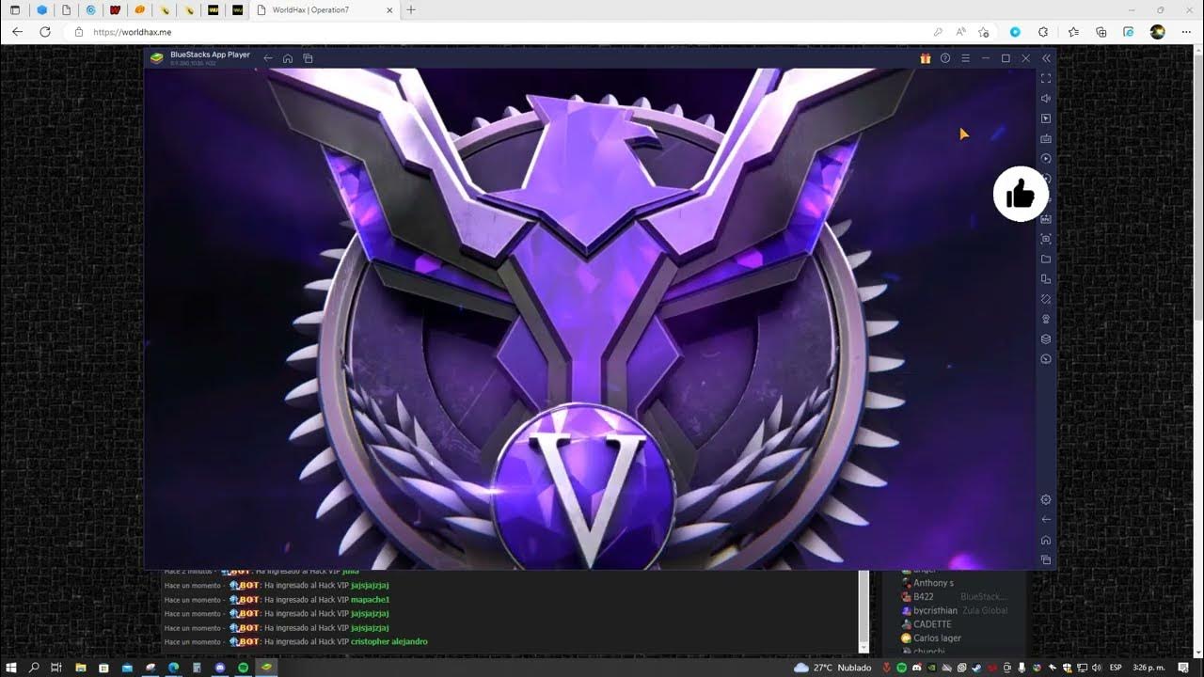Image resolution: width=1204 pixels, height=677 pixels.
Task: Click the ESP language indicator in taskbar
Action: coord(1116,668)
